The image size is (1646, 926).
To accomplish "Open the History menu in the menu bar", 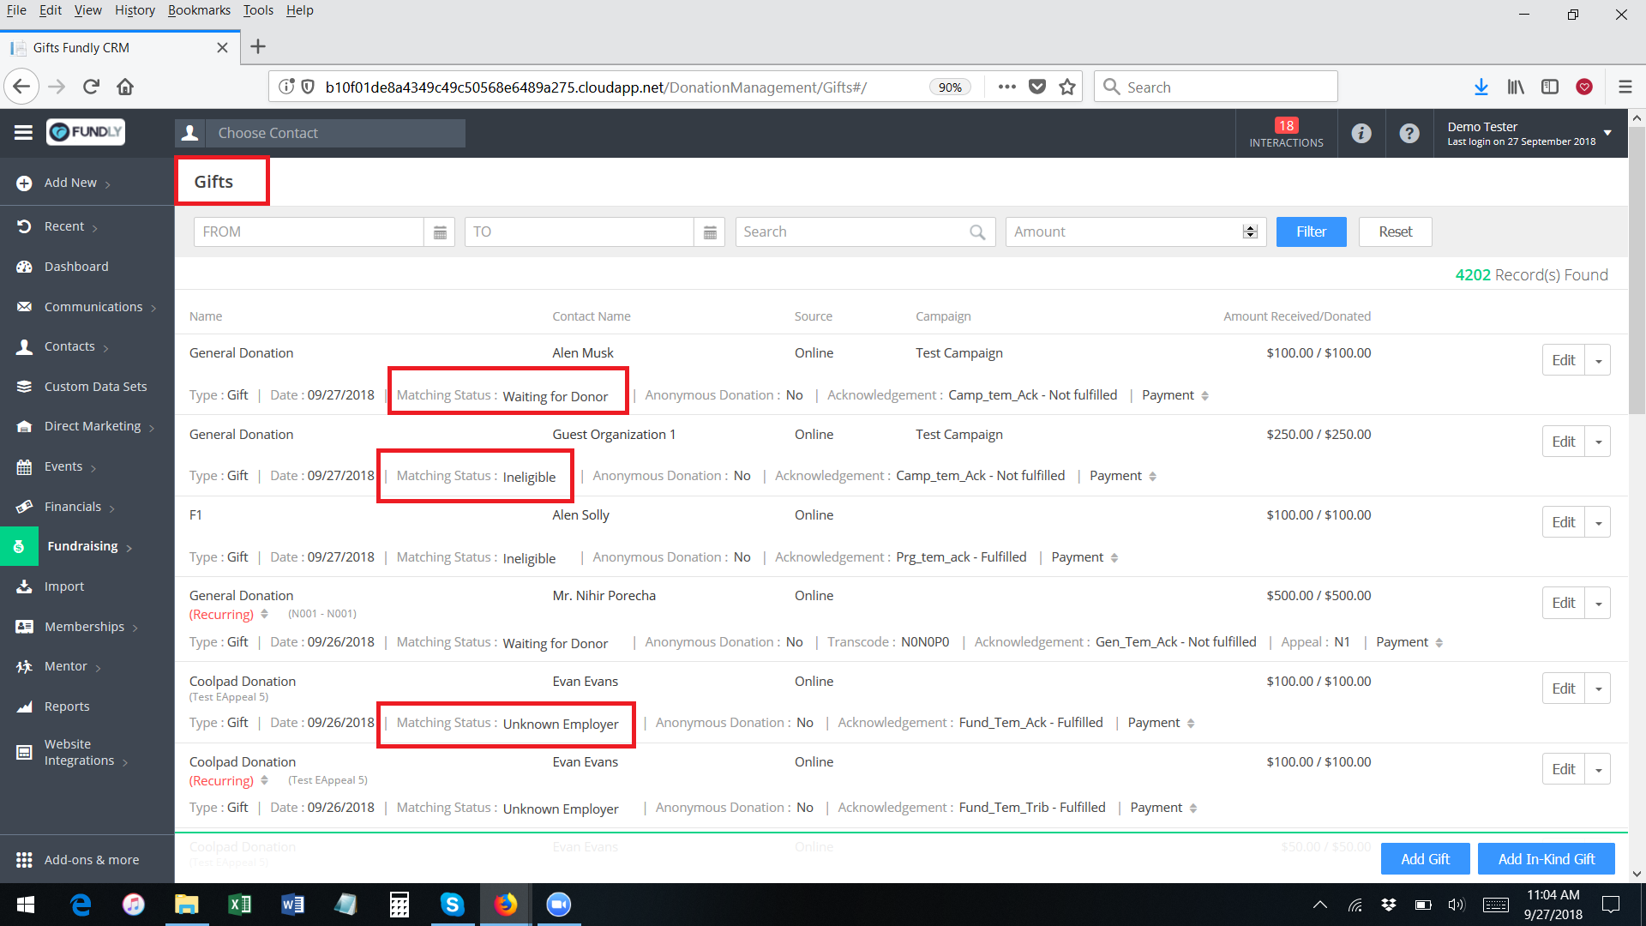I will 135,10.
